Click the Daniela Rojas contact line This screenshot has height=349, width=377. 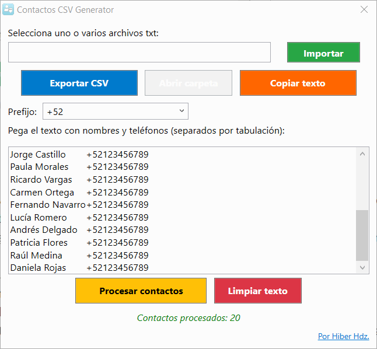coord(79,268)
